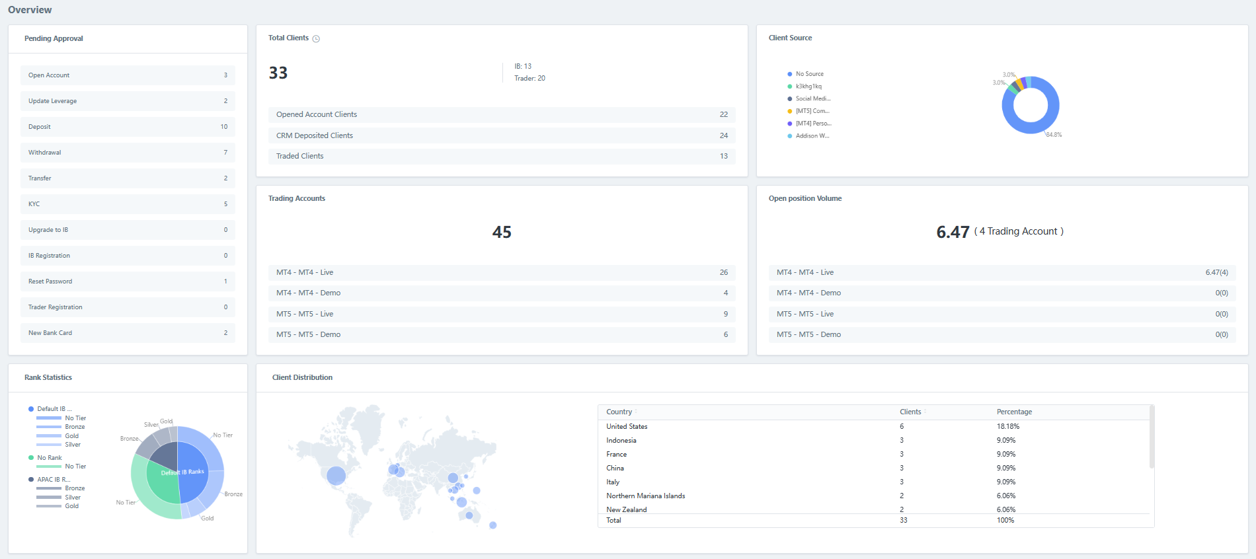1256x559 pixels.
Task: Open the New Bank Card approval row
Action: [x=128, y=333]
